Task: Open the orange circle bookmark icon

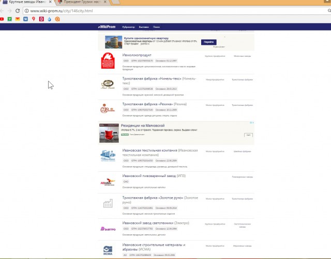Action: [x=57, y=19]
